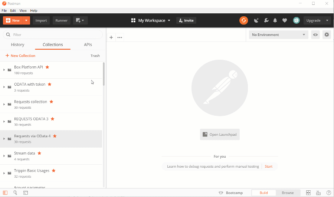
Task: Click the environment quick look eye icon
Action: click(x=315, y=35)
